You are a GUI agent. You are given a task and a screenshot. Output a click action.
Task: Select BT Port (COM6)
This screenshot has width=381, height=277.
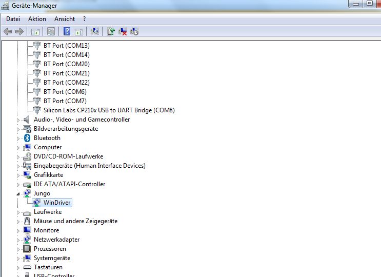click(65, 92)
